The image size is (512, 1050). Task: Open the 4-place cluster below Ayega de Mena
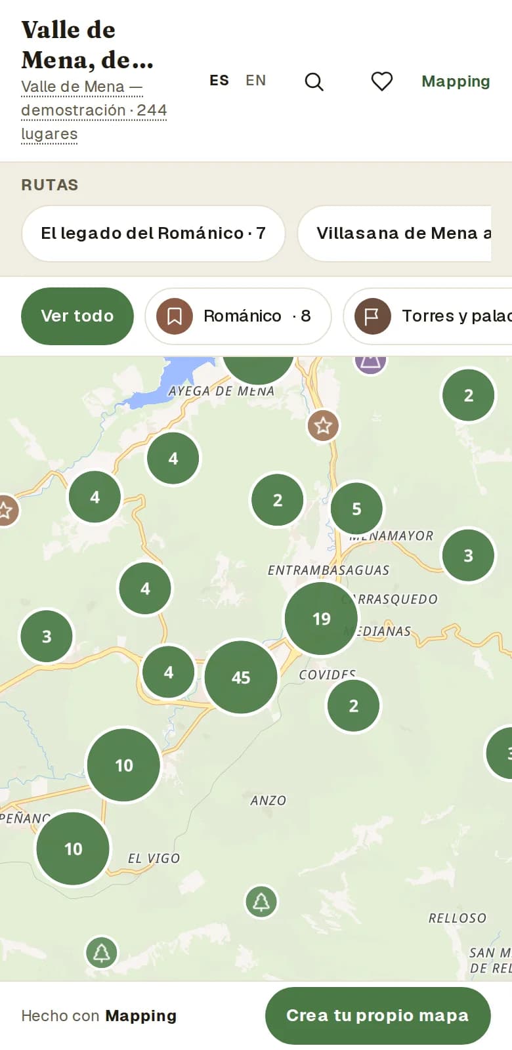point(173,458)
